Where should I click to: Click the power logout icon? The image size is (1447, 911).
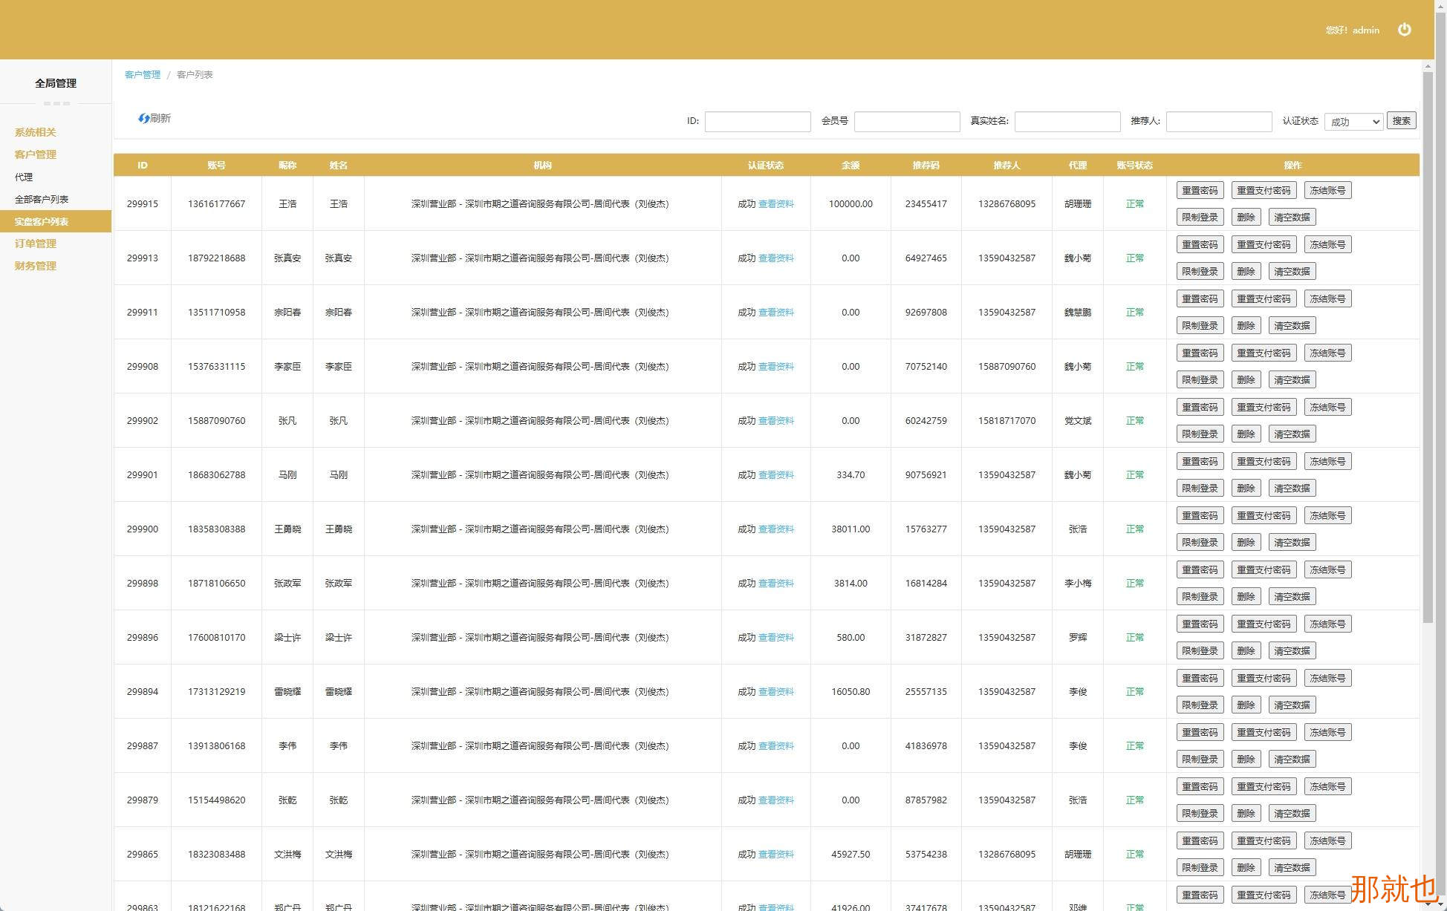tap(1404, 30)
